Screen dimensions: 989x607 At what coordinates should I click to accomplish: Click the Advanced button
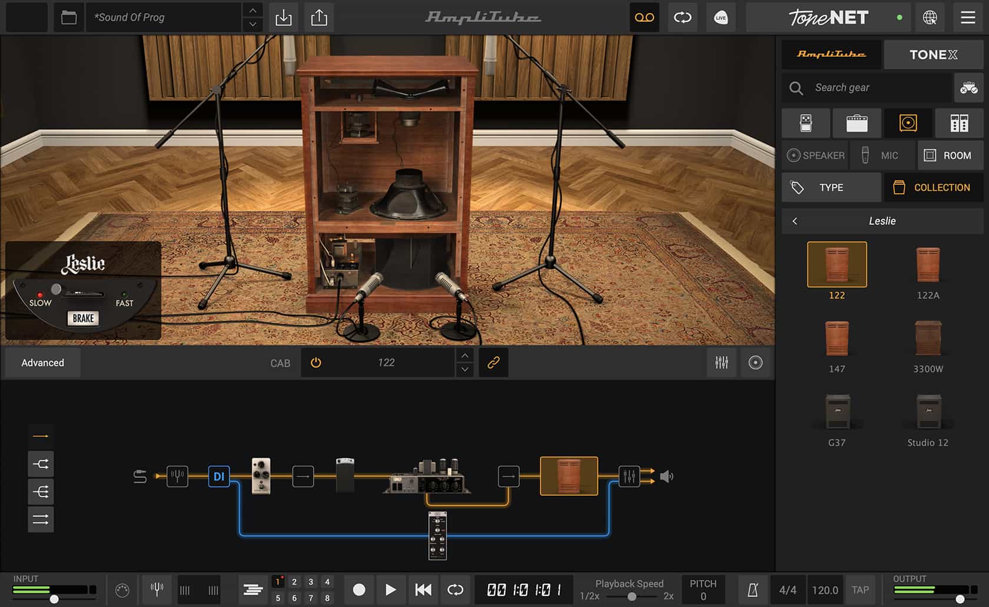(43, 363)
